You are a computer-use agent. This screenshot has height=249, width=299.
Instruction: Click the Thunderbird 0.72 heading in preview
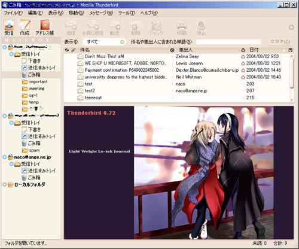91,113
